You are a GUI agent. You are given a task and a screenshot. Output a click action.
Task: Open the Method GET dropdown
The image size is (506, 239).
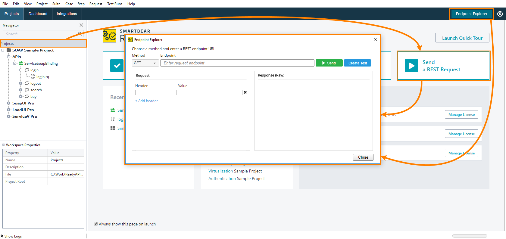point(145,63)
